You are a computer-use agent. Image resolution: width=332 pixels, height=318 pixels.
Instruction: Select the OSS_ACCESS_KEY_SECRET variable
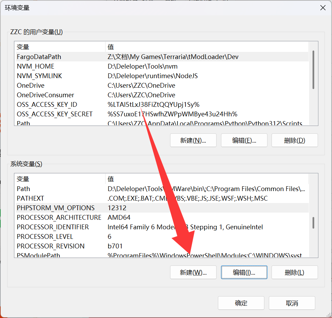point(162,114)
